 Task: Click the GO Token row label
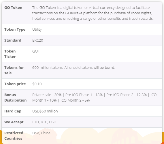point(13,7)
